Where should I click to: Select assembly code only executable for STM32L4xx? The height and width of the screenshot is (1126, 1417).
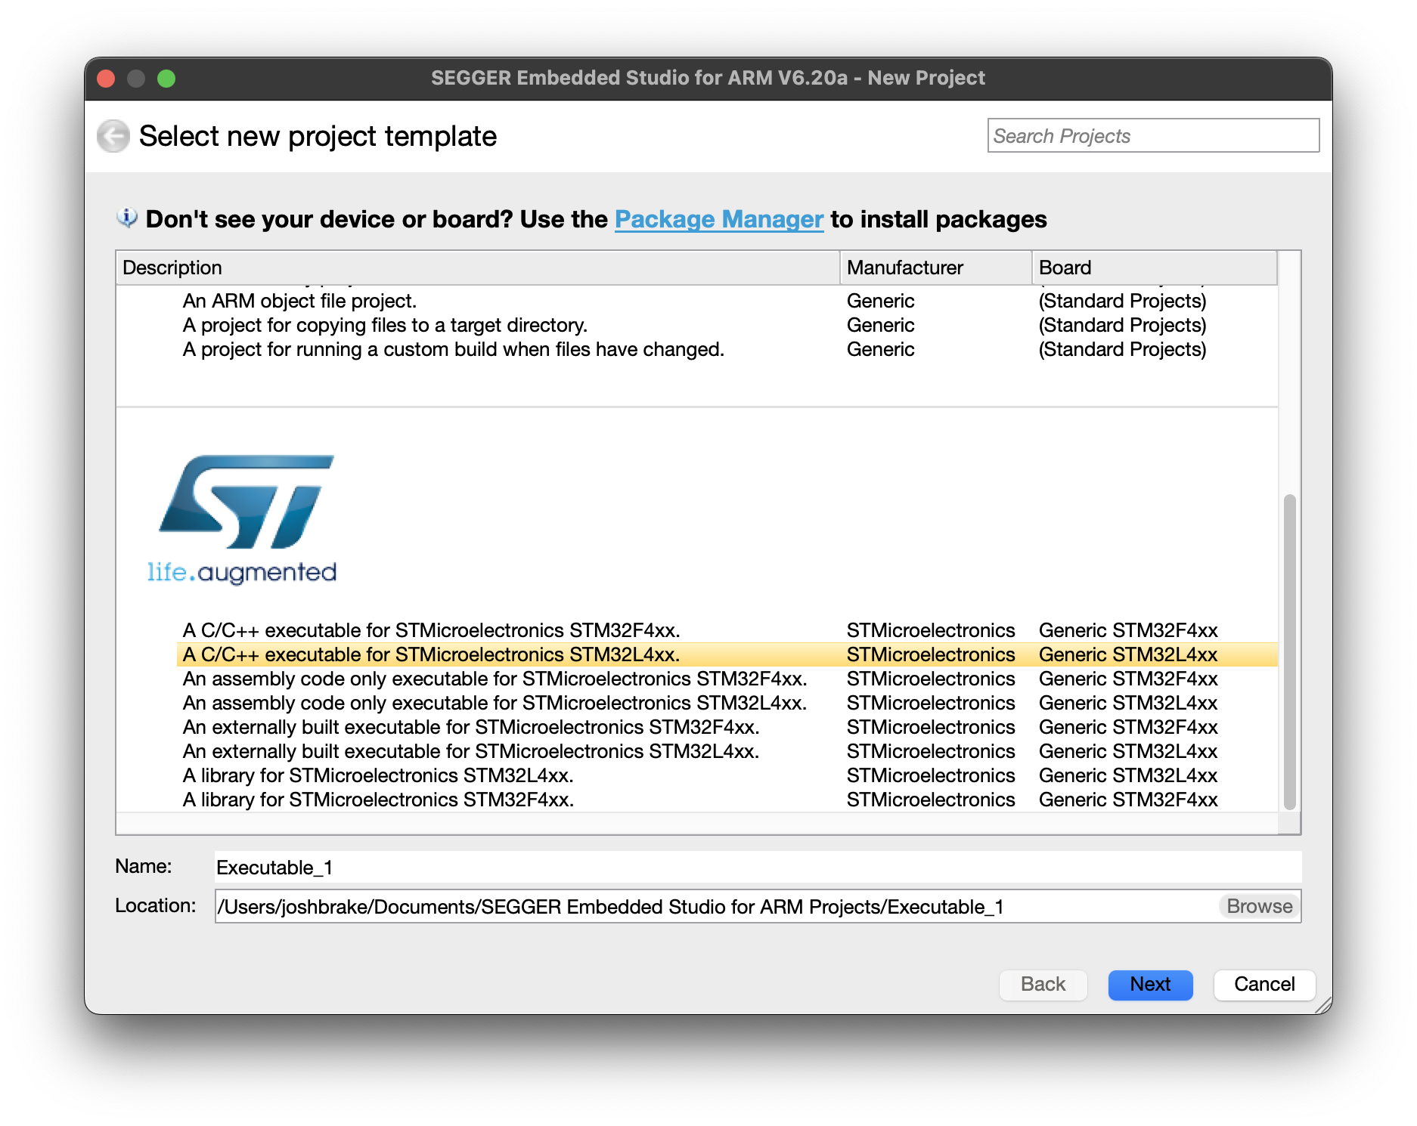click(495, 703)
